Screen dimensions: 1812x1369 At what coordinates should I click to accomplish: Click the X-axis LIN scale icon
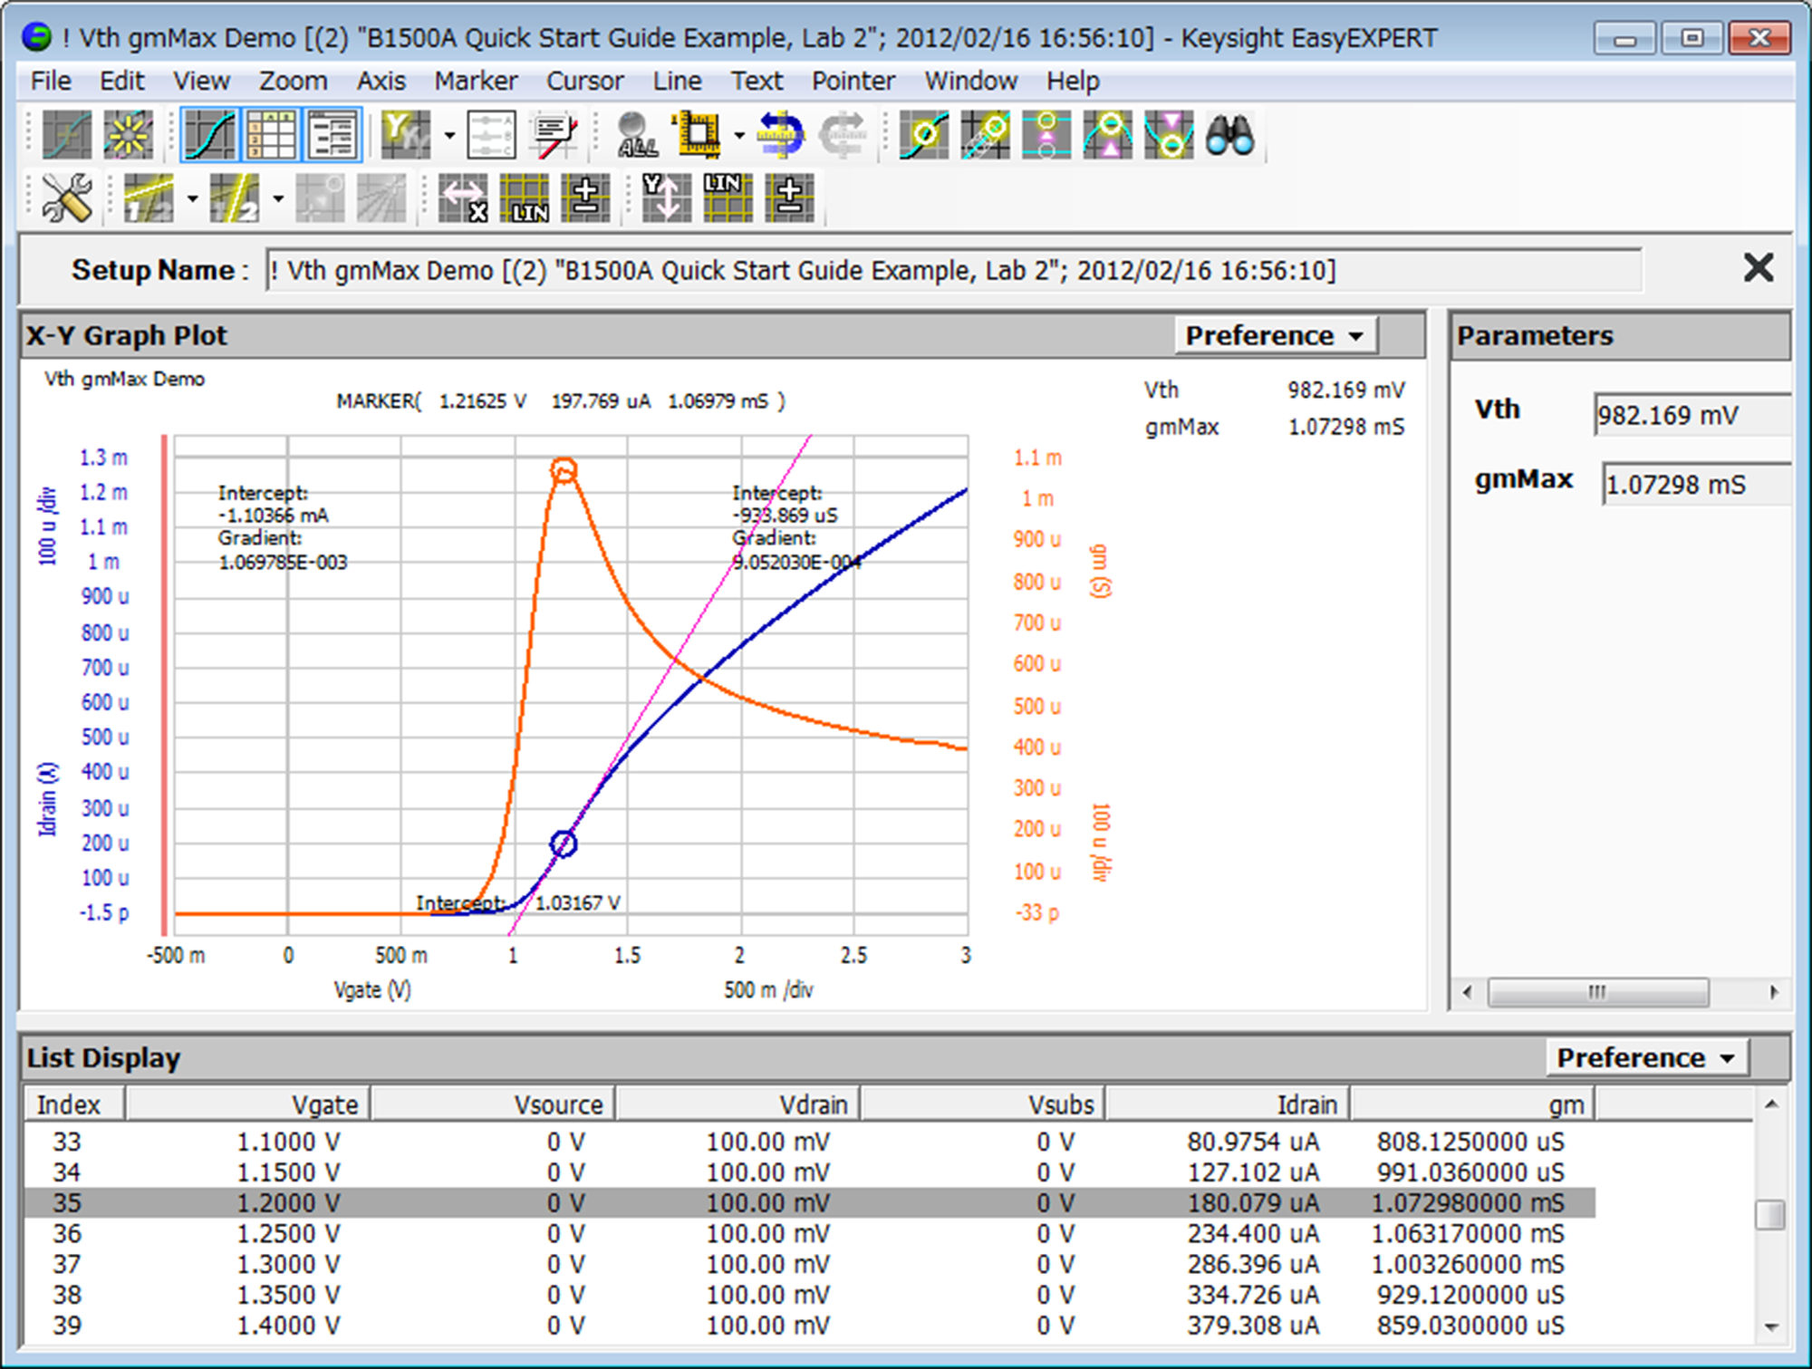pos(524,198)
